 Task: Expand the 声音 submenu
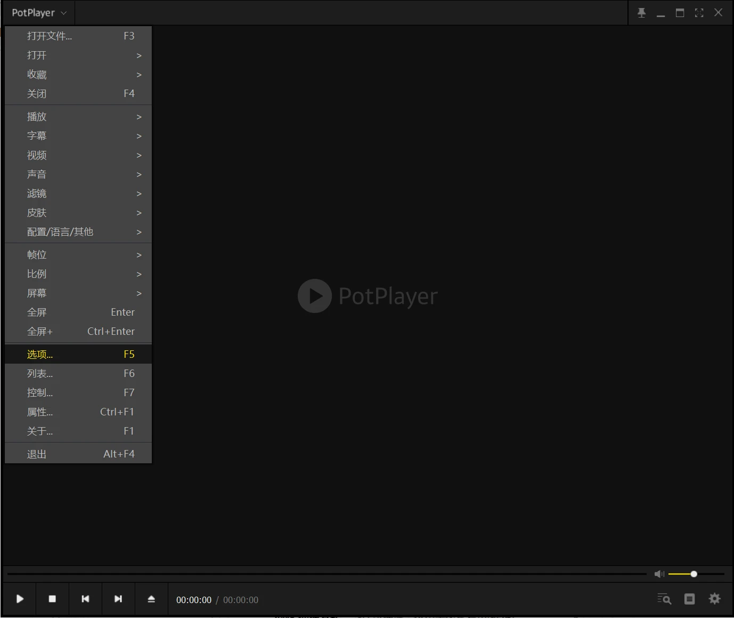[x=78, y=174]
